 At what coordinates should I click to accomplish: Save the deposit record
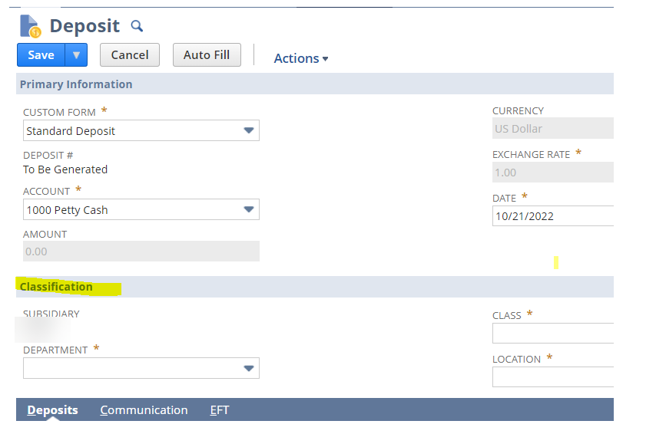41,54
